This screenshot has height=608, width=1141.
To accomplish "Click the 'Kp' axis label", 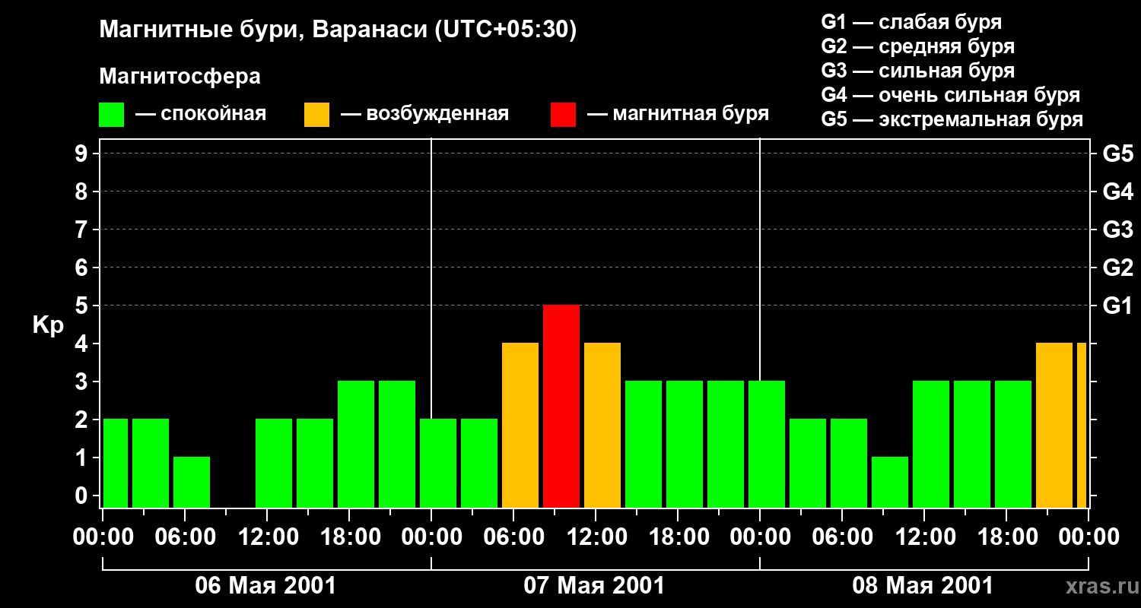I will tap(48, 325).
